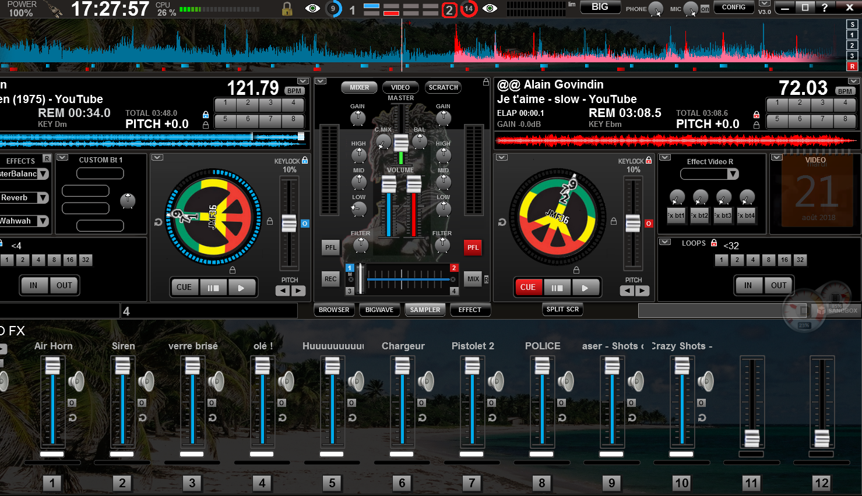Viewport: 862px width, 496px height.
Task: Click the padlock below the left turntable
Action: (233, 270)
